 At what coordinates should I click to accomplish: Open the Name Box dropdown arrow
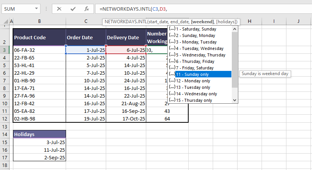tap(37, 8)
